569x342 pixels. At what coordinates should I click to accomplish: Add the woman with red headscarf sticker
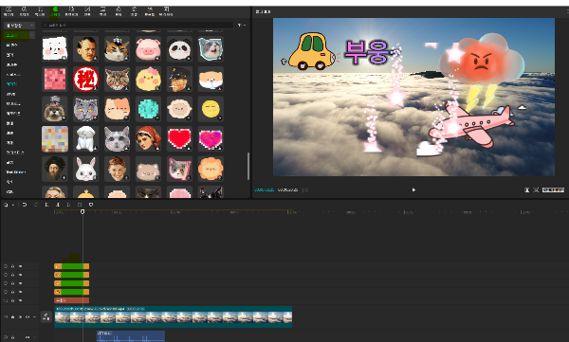click(x=148, y=139)
